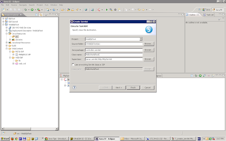Focus the Source folder input field
The image size is (226, 141).
coord(114,44)
